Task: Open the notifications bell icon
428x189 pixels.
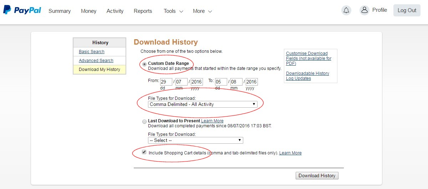Action: point(346,10)
